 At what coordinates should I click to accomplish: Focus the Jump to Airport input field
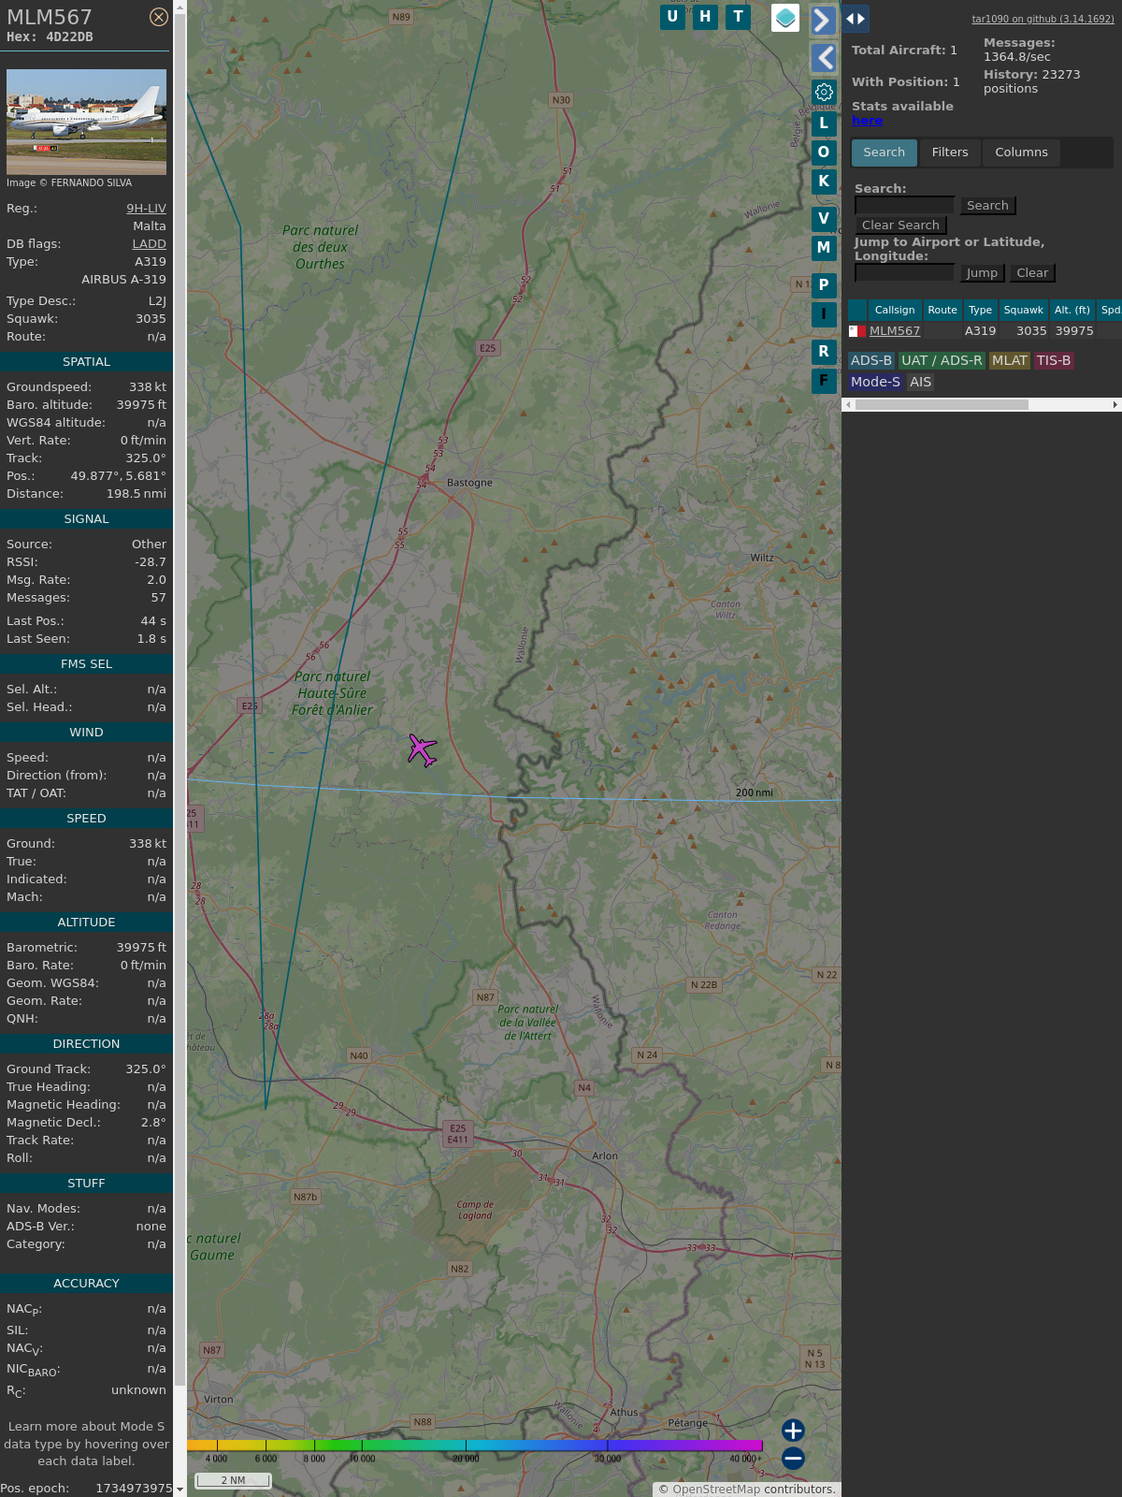(x=904, y=273)
